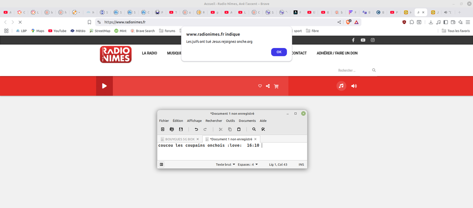The width and height of the screenshot is (473, 208).
Task: Open the Espaces : 4 indentation dropdown
Action: [x=248, y=164]
